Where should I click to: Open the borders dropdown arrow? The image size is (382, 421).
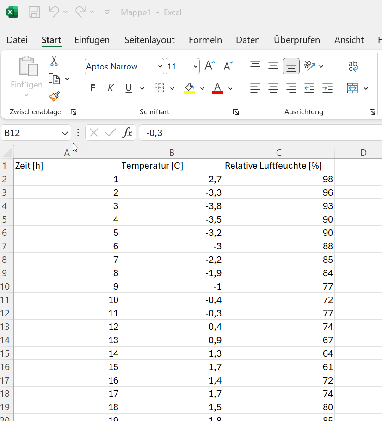[x=172, y=88]
